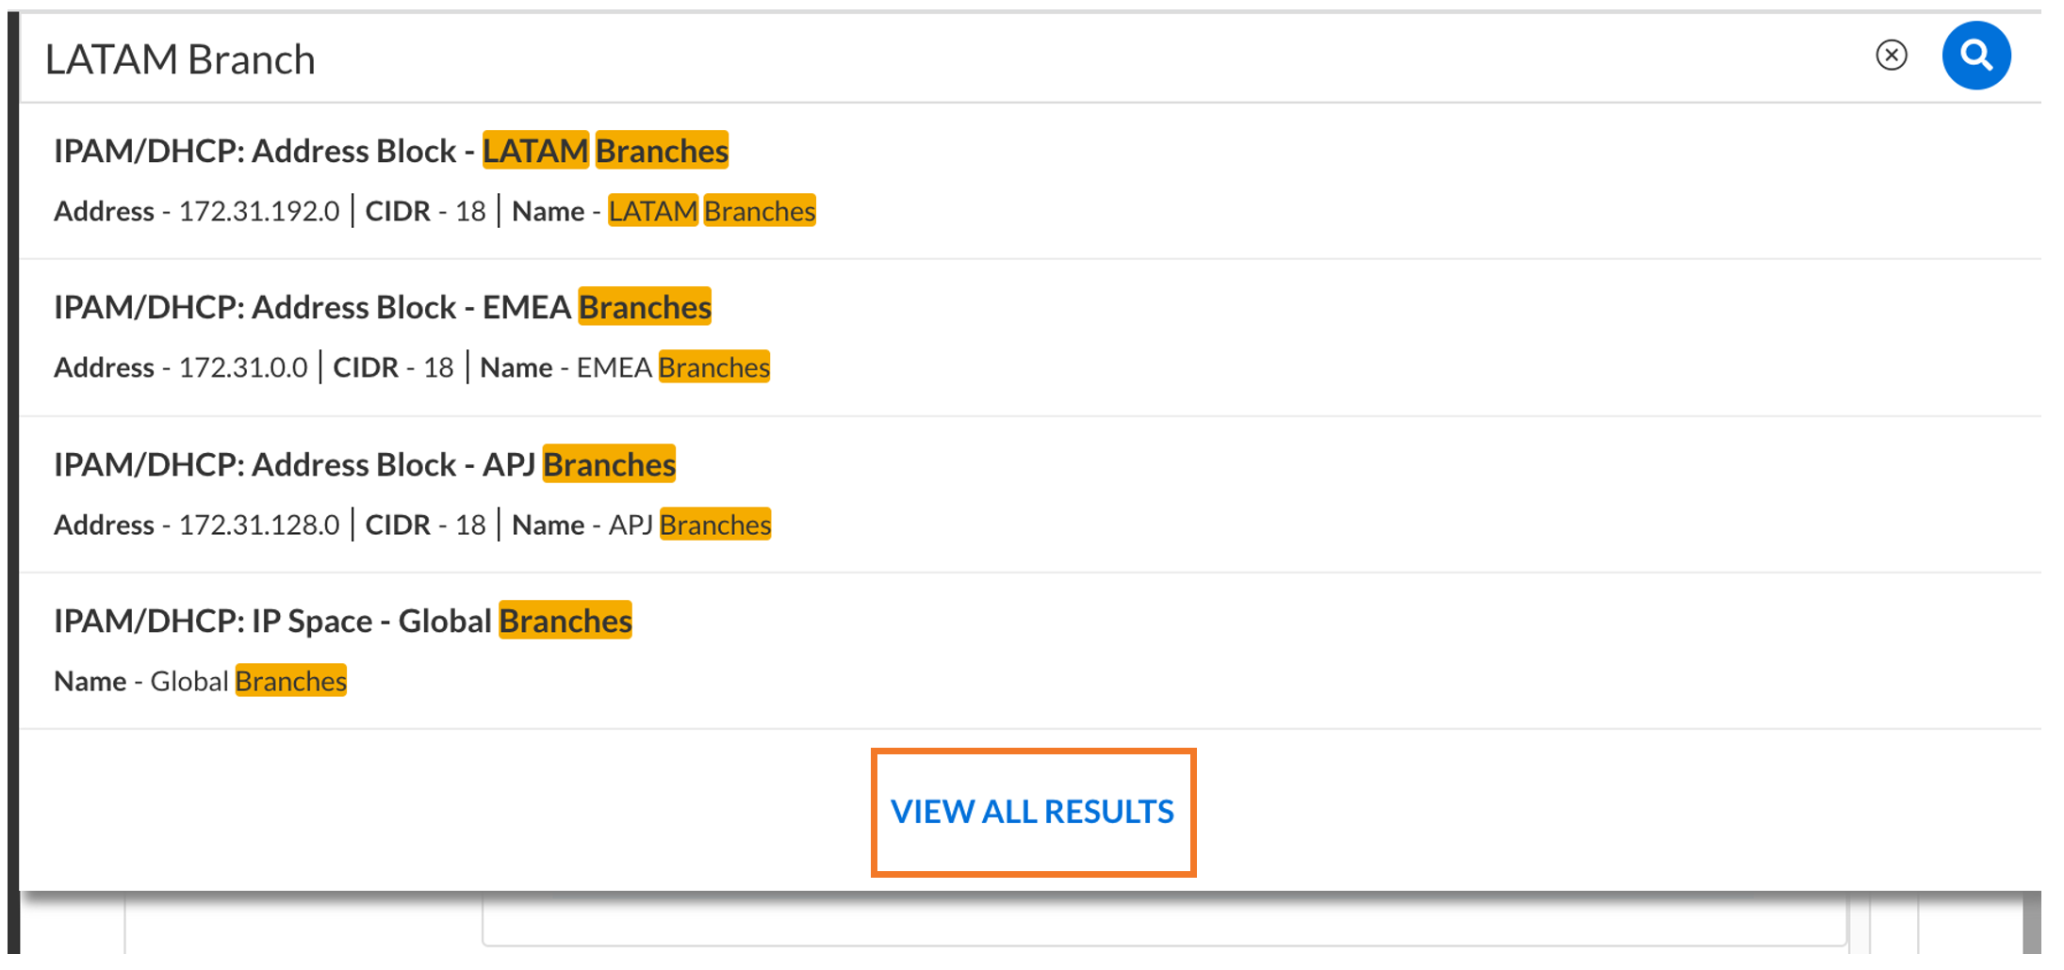Clear the search text with circled X
The height and width of the screenshot is (970, 2064).
pyautogui.click(x=1891, y=56)
